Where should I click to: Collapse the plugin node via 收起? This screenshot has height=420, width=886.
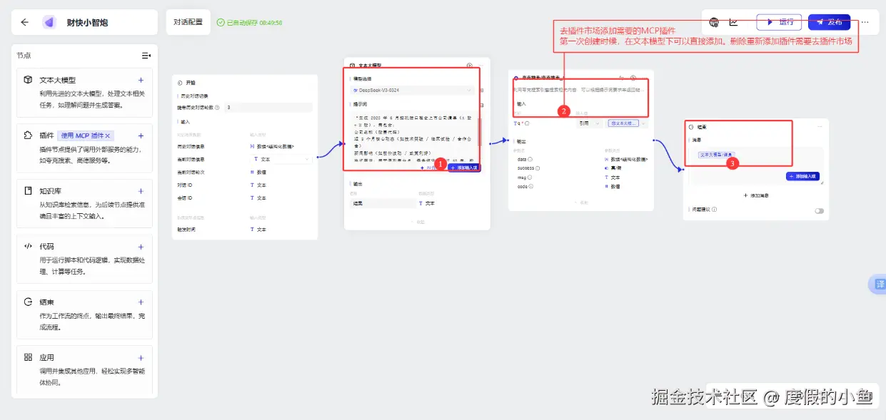coord(582,203)
